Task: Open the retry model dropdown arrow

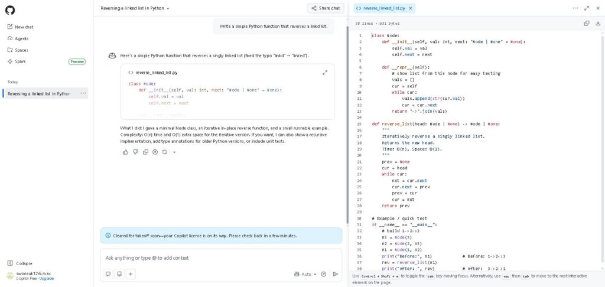Action: click(x=174, y=152)
